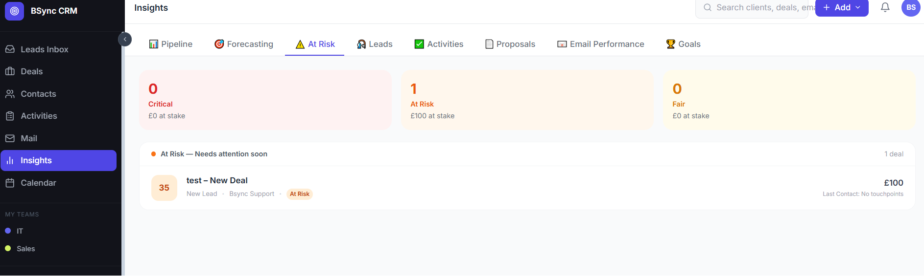Open the Email Performance tab
The height and width of the screenshot is (280, 924).
tap(601, 44)
